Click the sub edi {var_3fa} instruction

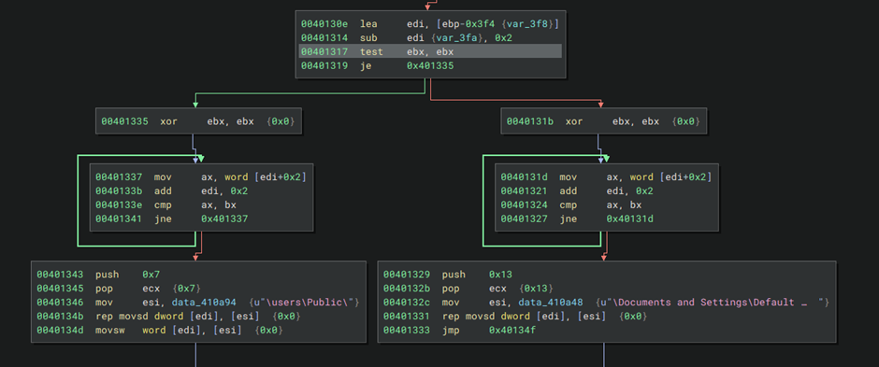(407, 38)
